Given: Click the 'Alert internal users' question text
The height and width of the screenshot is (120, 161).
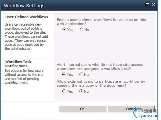Looking at the screenshot, I should 100,67.
